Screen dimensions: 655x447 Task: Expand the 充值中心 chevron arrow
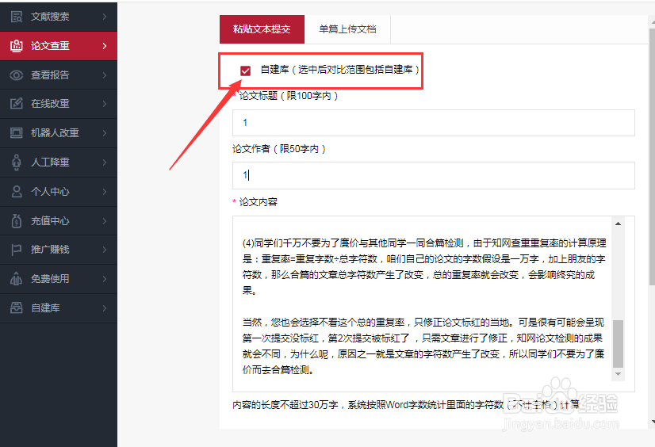[105, 221]
